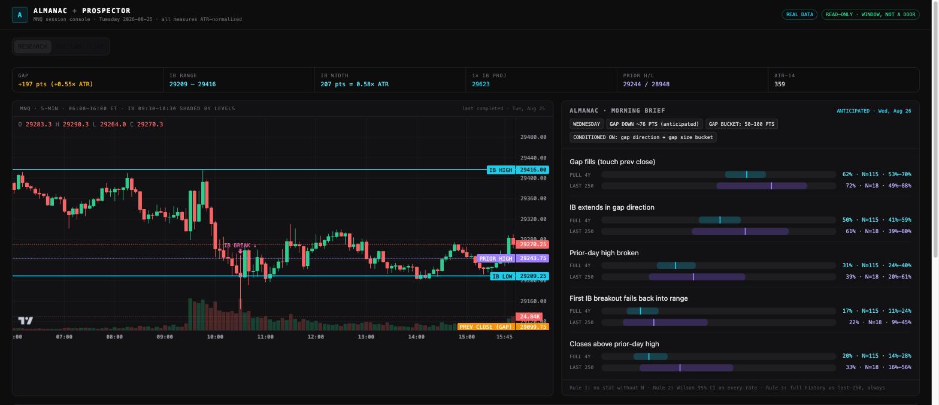Viewport: 939px width, 405px height.
Task: Click the IB extends LAST 250 bar
Action: [719, 231]
